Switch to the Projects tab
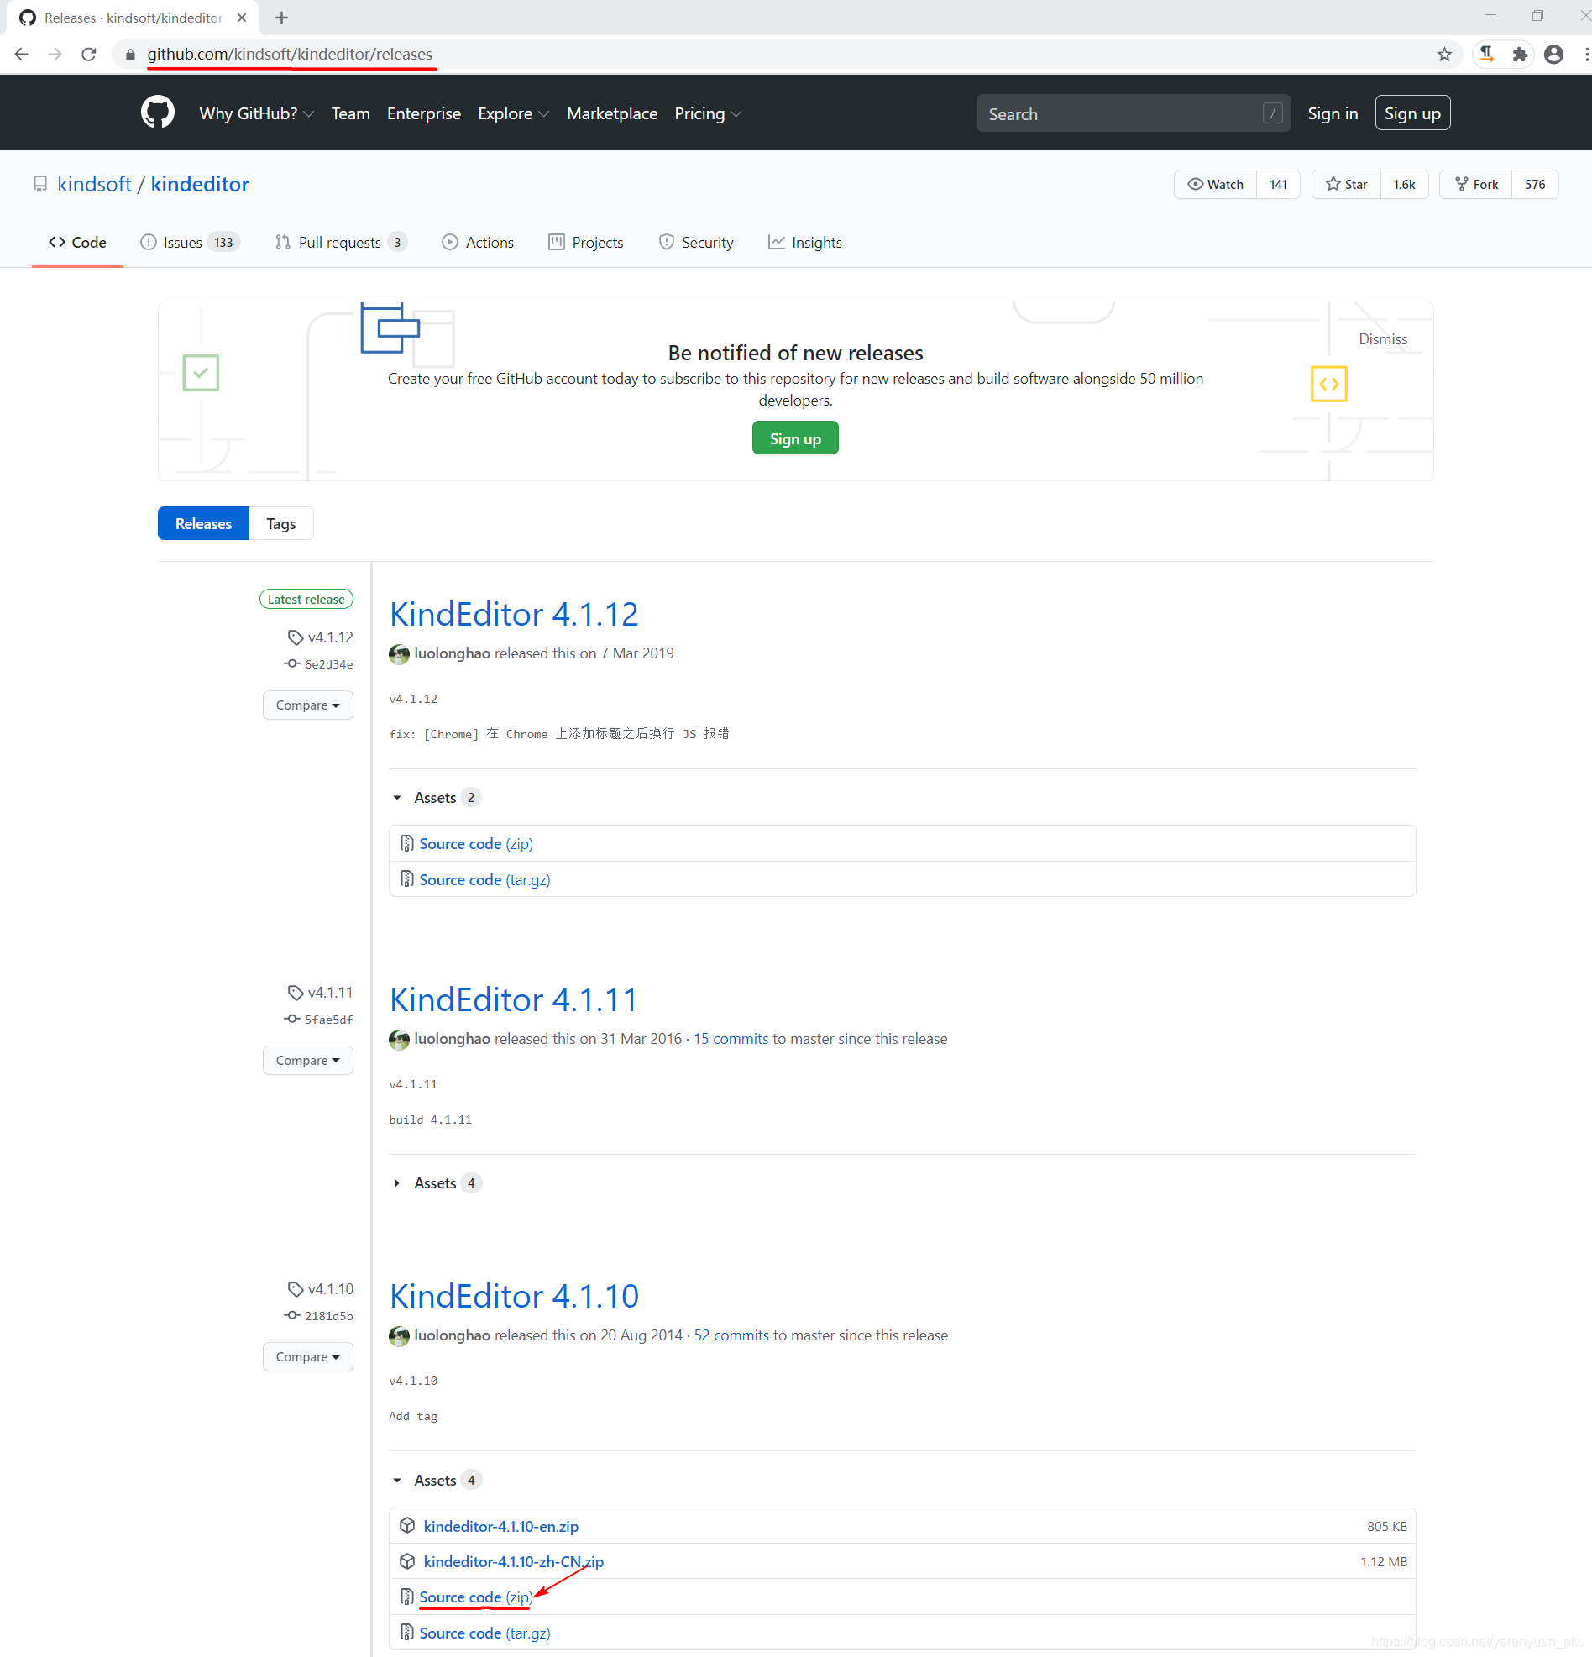The width and height of the screenshot is (1592, 1657). [x=585, y=243]
